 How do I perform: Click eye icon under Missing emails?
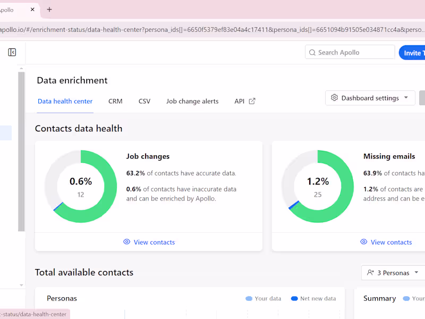tap(363, 242)
